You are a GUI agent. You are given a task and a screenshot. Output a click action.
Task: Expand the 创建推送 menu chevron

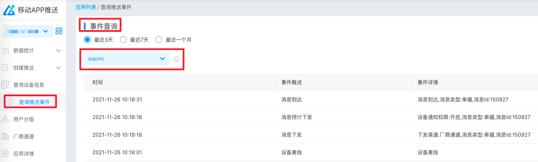59,68
